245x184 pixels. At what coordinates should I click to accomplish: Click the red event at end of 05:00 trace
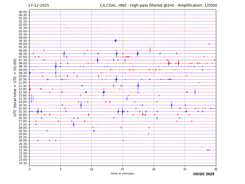209,44
